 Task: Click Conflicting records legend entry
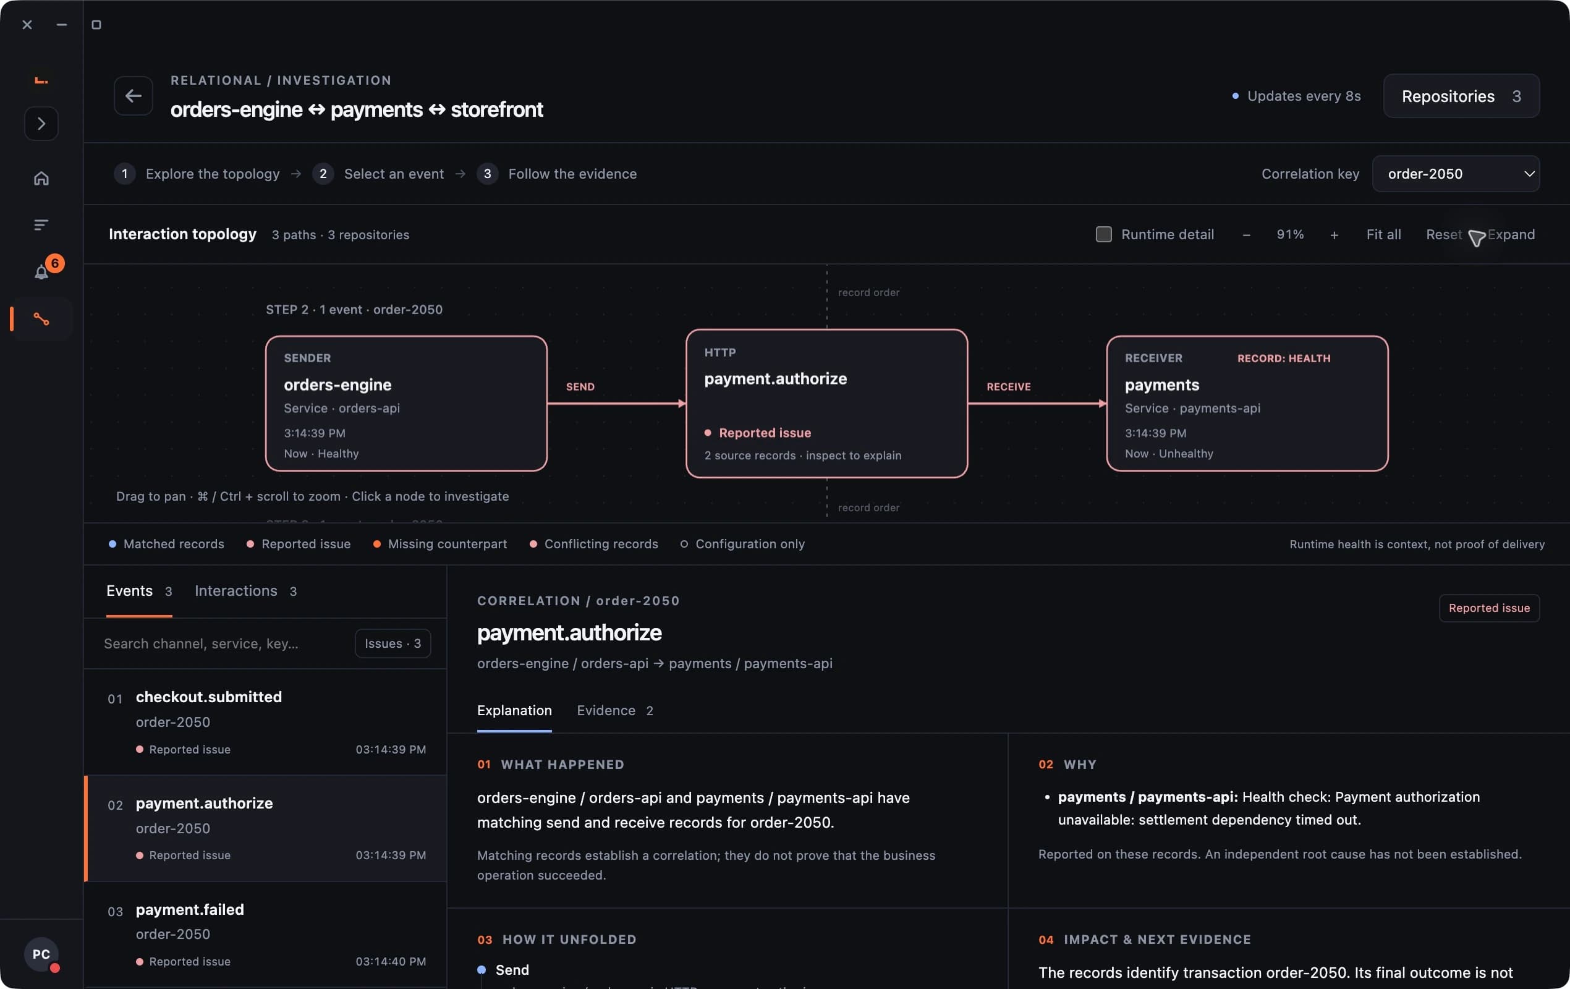click(594, 544)
